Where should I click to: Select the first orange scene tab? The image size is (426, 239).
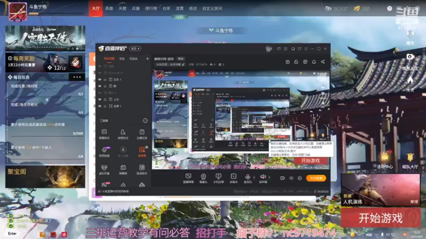[109, 58]
